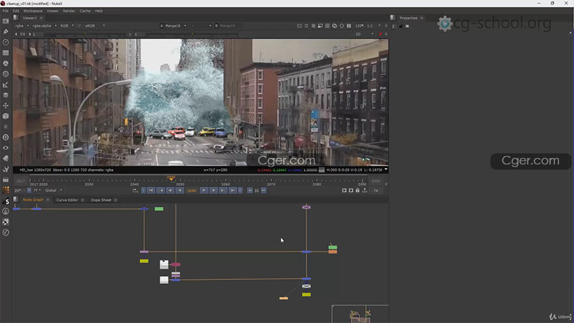Open the Transform nodes arrows icon
The width and height of the screenshot is (574, 323).
pyautogui.click(x=5, y=106)
